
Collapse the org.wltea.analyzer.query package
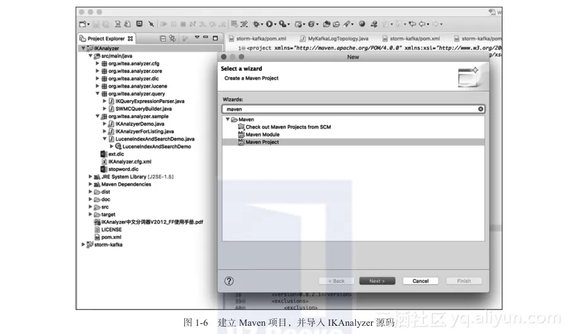click(x=97, y=93)
